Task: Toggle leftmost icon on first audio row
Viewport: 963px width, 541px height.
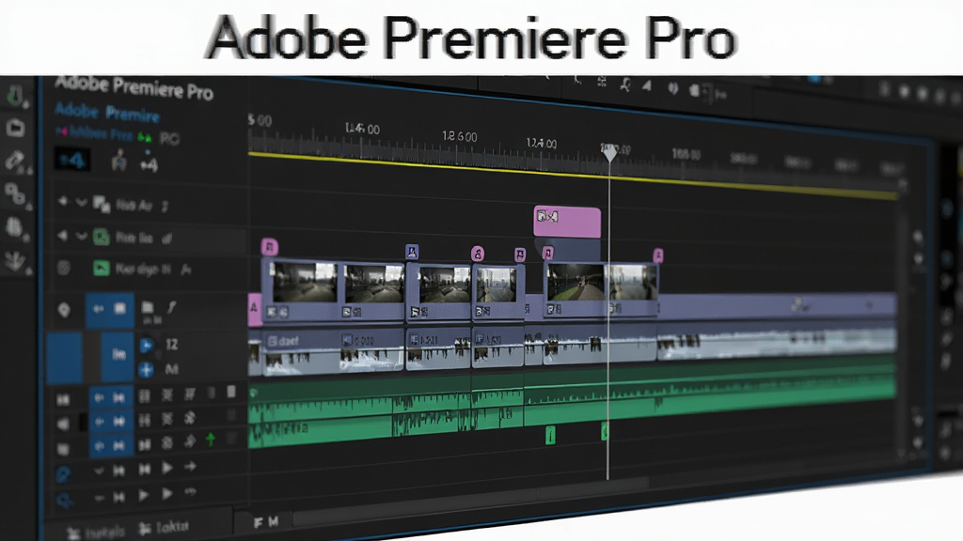Action: click(x=63, y=400)
